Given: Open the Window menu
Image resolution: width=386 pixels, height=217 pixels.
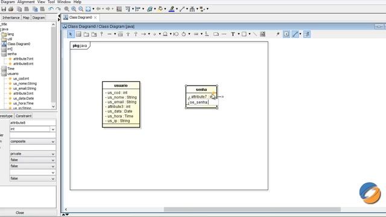Looking at the screenshot, I should (x=64, y=2).
